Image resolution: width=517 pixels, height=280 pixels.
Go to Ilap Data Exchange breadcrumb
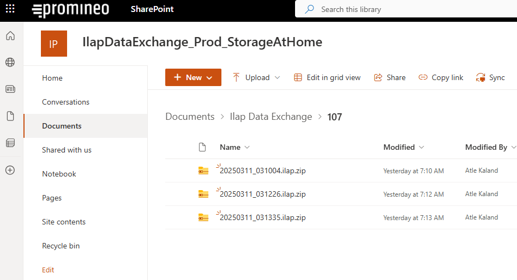click(x=271, y=117)
